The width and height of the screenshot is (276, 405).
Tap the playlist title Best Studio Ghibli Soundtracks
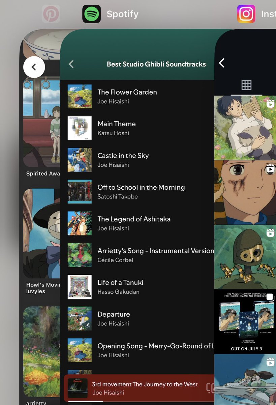click(156, 64)
